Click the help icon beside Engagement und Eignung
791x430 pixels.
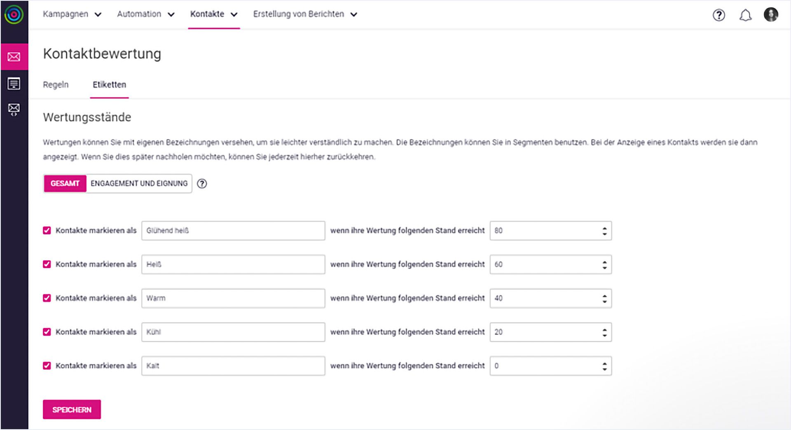click(x=203, y=184)
